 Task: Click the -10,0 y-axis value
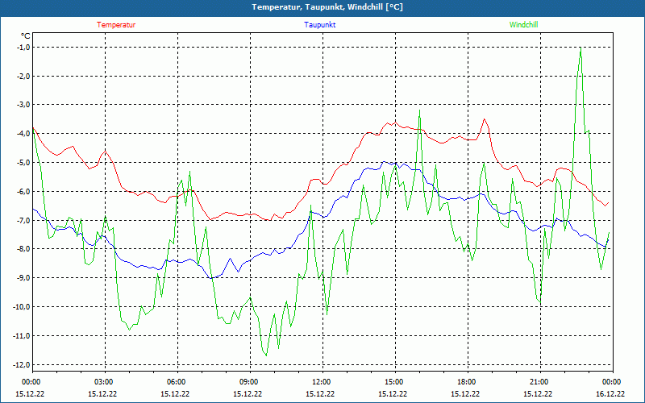click(21, 307)
